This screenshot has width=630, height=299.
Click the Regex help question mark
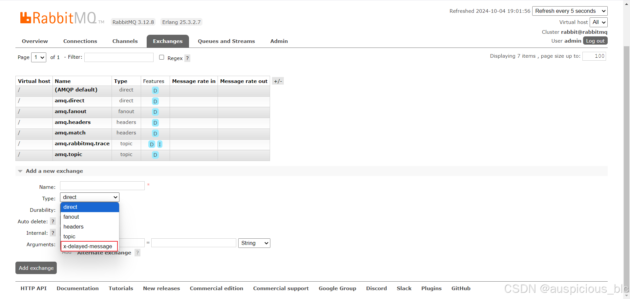click(187, 58)
